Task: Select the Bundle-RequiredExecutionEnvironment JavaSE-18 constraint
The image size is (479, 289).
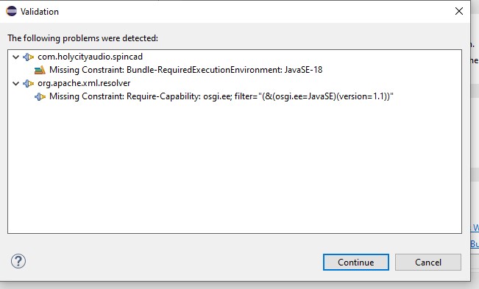Action: click(x=185, y=70)
